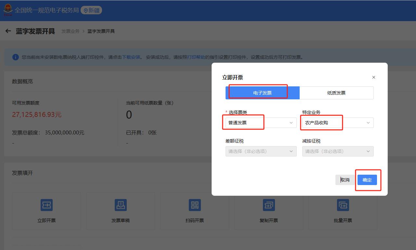Click the tax bureau emblem logo
This screenshot has width=416, height=250.
click(x=8, y=10)
